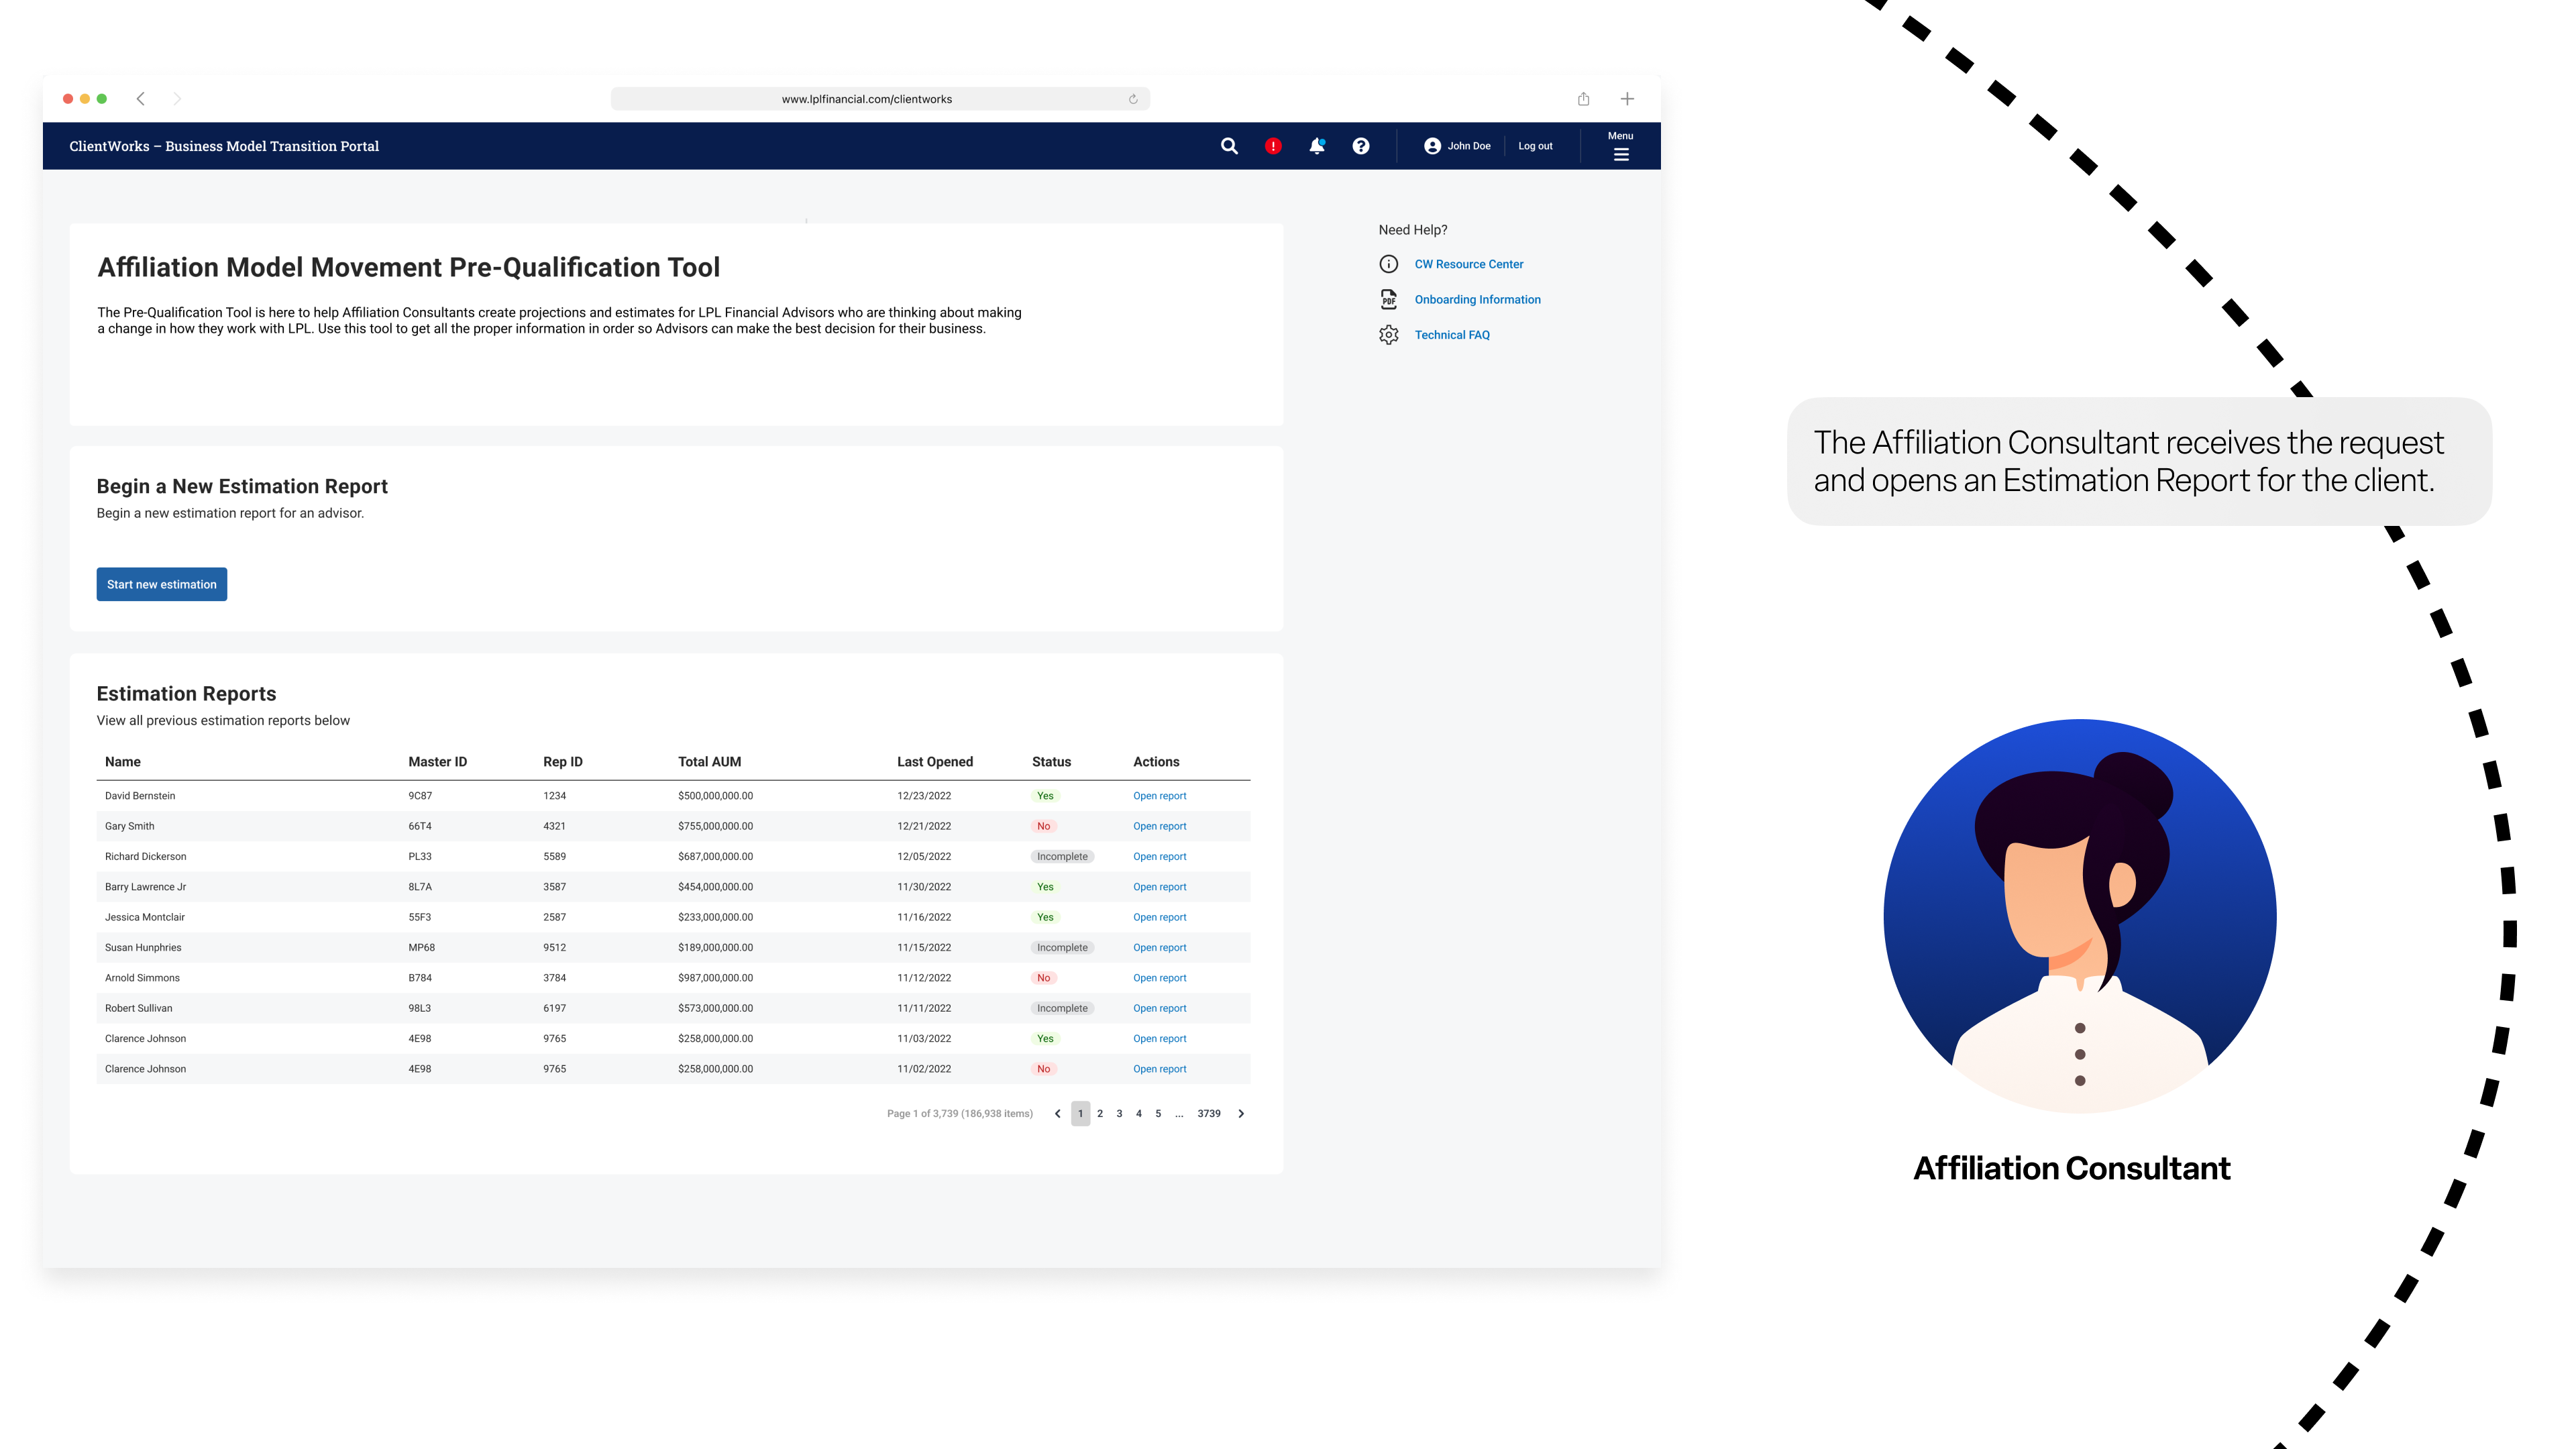This screenshot has width=2576, height=1449.
Task: Open the red alert notification icon
Action: coord(1273,146)
